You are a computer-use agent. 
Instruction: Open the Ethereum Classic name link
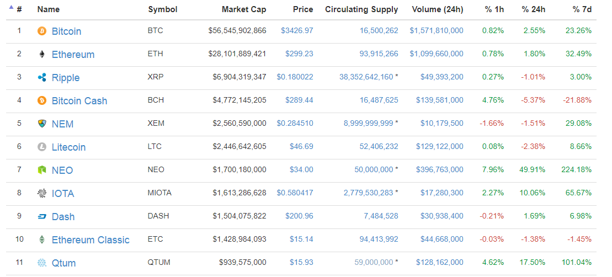[x=91, y=240]
